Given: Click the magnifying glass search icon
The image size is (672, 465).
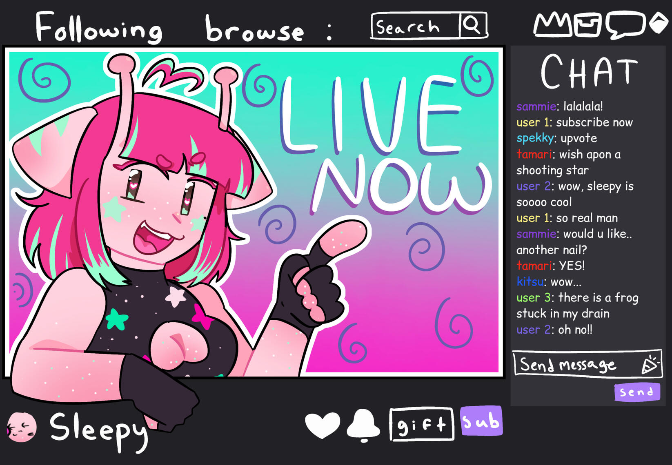Looking at the screenshot, I should [x=473, y=25].
